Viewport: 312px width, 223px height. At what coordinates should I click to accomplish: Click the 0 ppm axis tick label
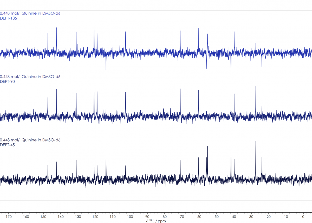pos(303,216)
